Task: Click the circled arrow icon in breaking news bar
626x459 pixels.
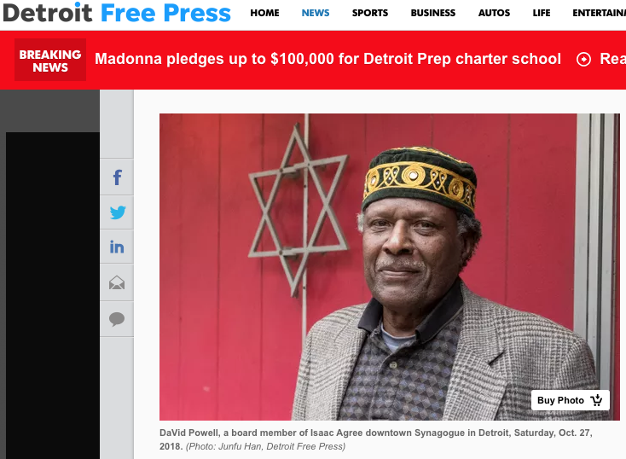Action: click(583, 60)
